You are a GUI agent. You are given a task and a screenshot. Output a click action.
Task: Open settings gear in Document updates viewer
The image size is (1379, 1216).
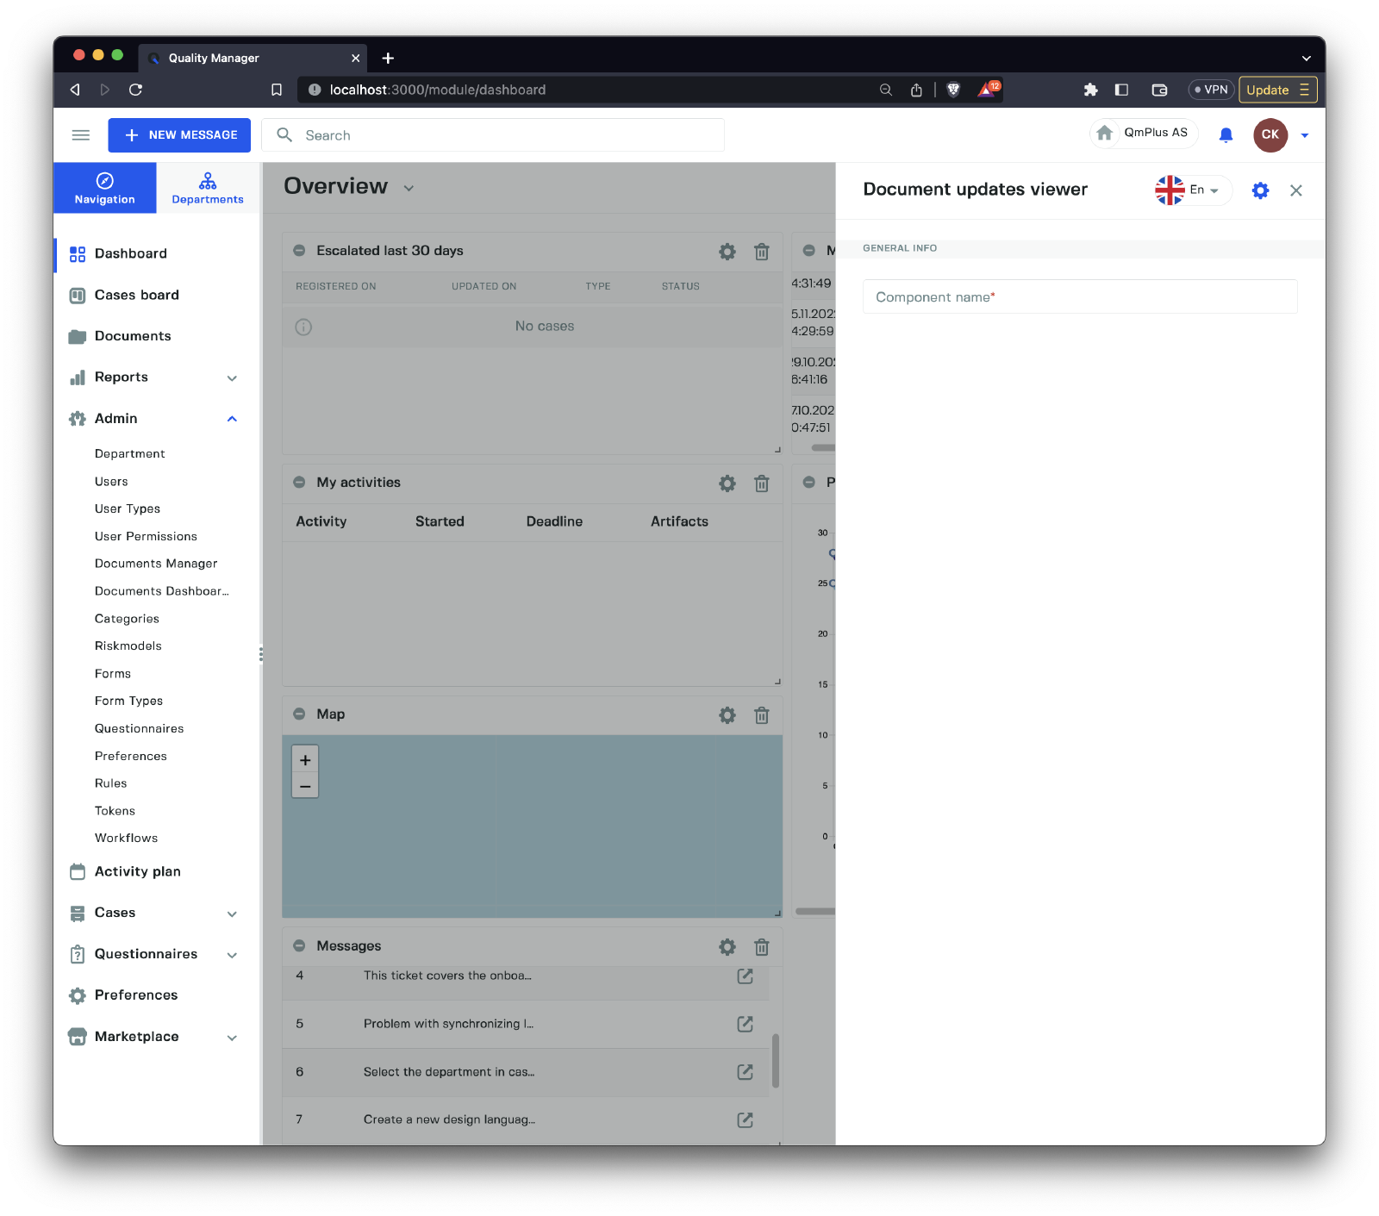(1260, 190)
